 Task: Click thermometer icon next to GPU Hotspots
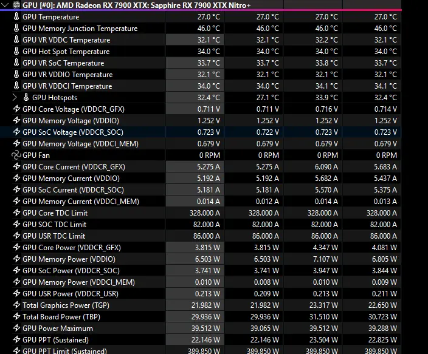coord(26,97)
